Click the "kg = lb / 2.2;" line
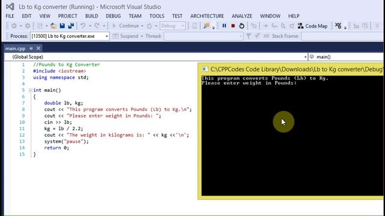This screenshot has height=216, width=385. [64, 128]
